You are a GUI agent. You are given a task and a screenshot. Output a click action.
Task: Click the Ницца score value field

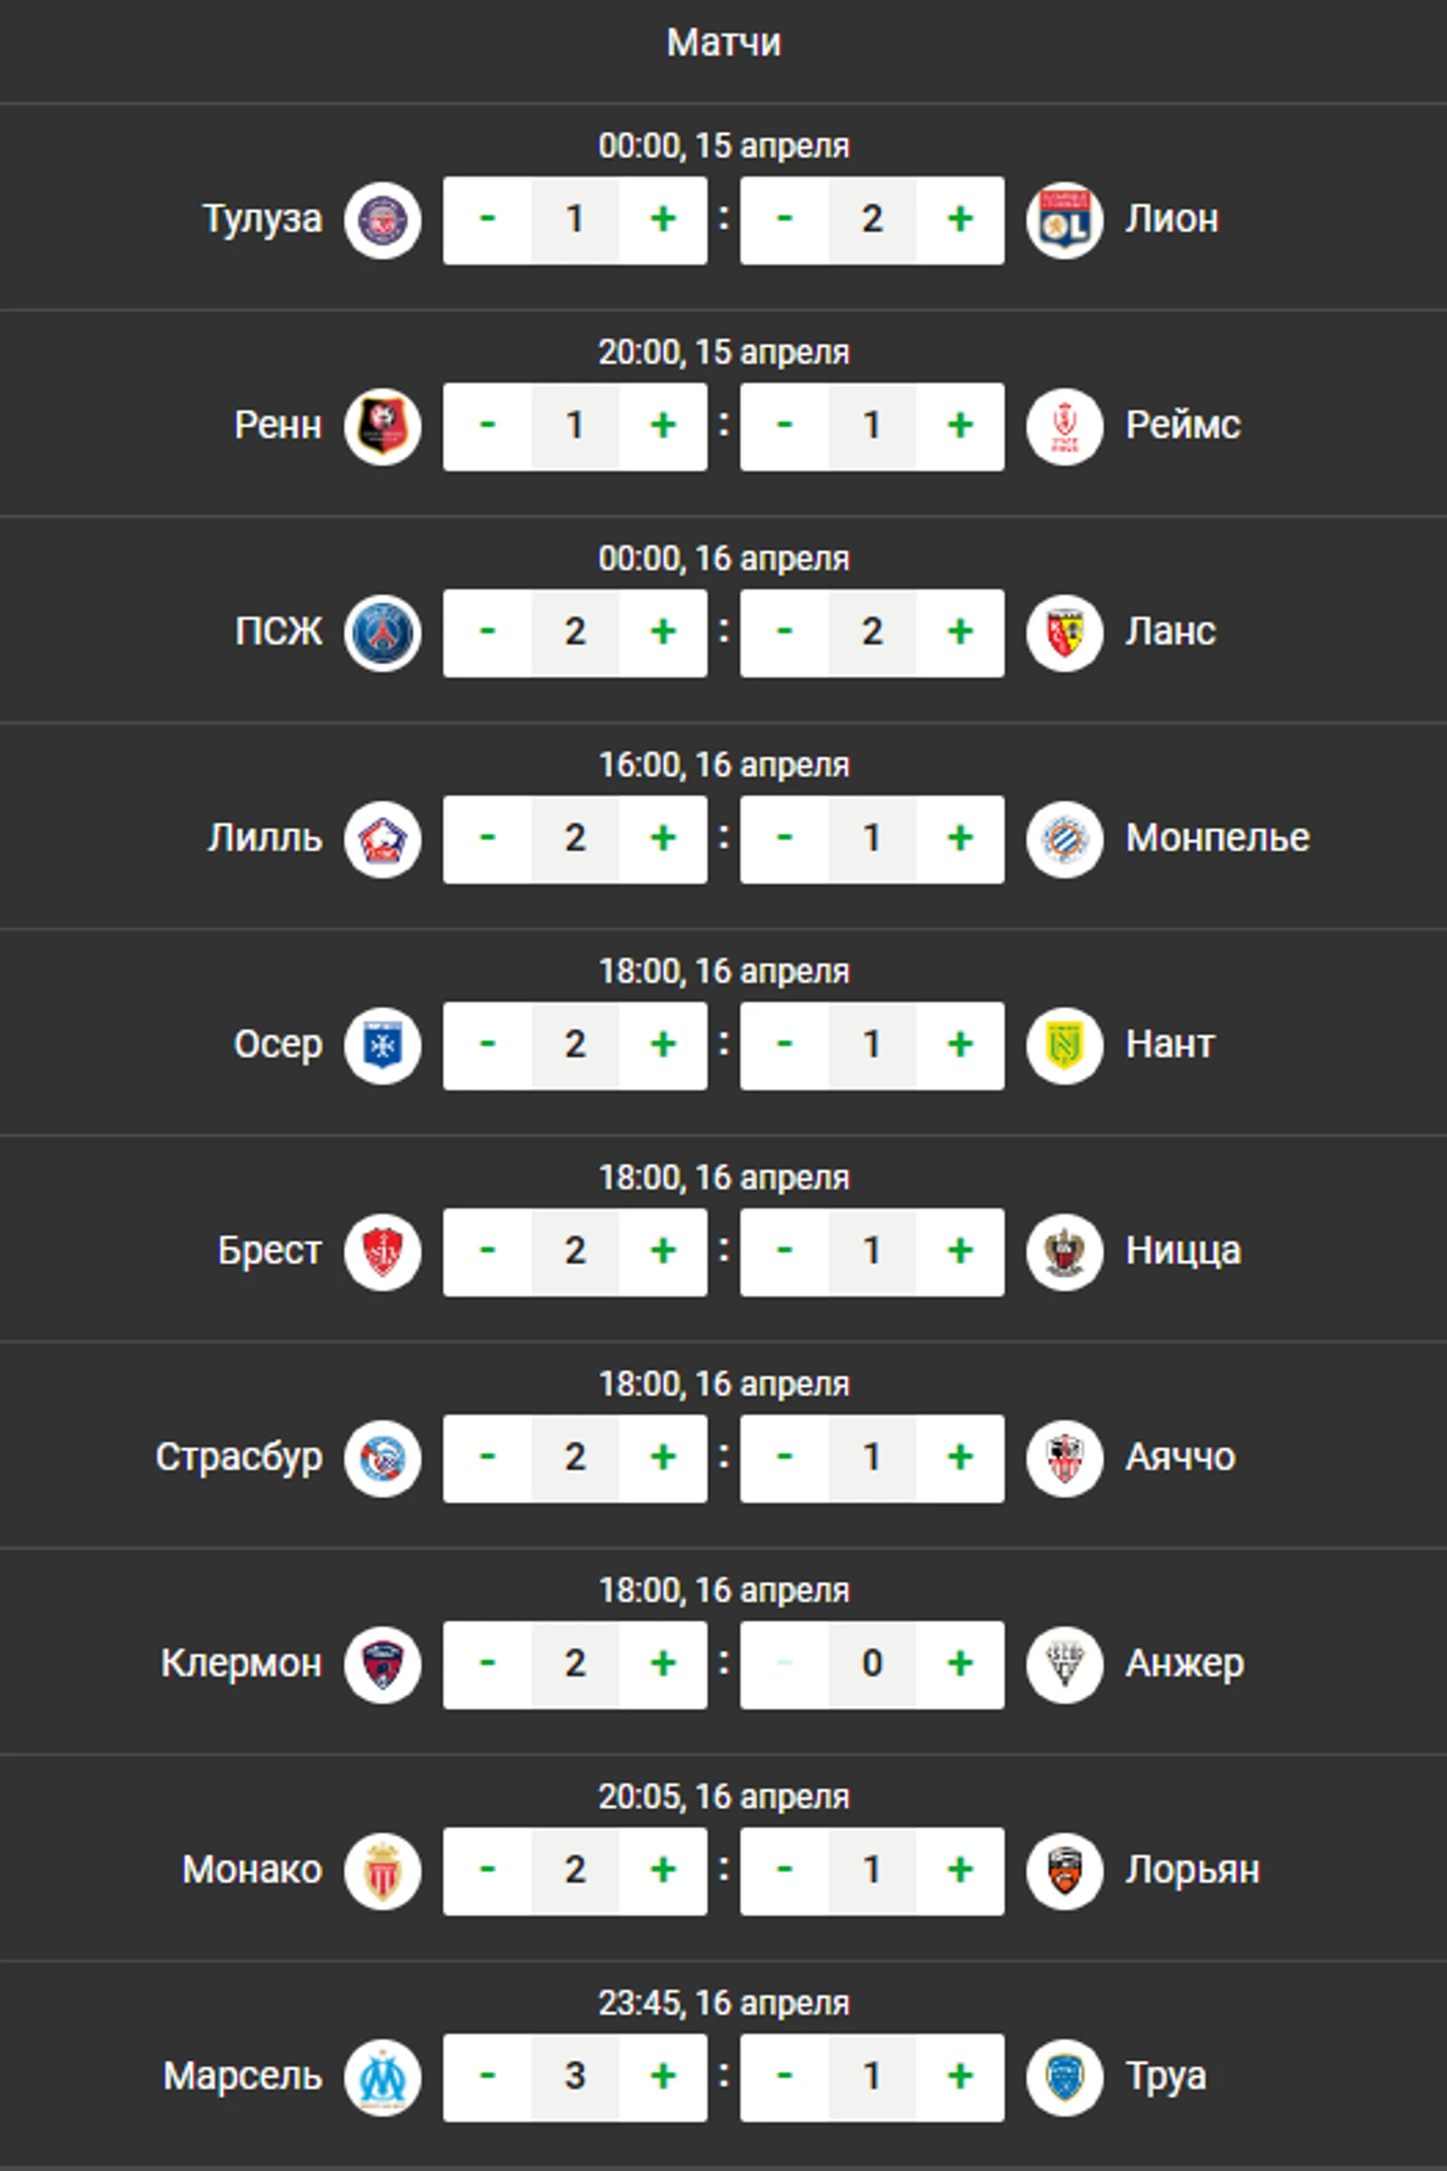coord(872,1251)
